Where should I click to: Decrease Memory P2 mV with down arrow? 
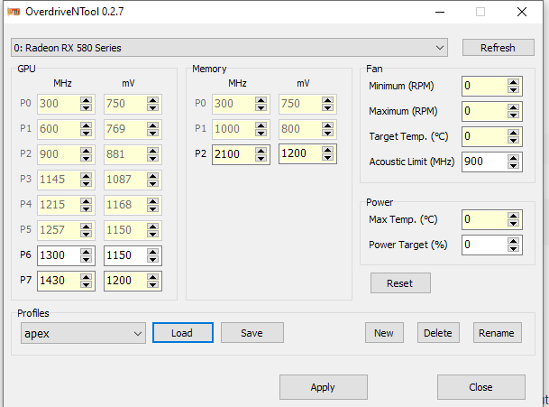328,157
